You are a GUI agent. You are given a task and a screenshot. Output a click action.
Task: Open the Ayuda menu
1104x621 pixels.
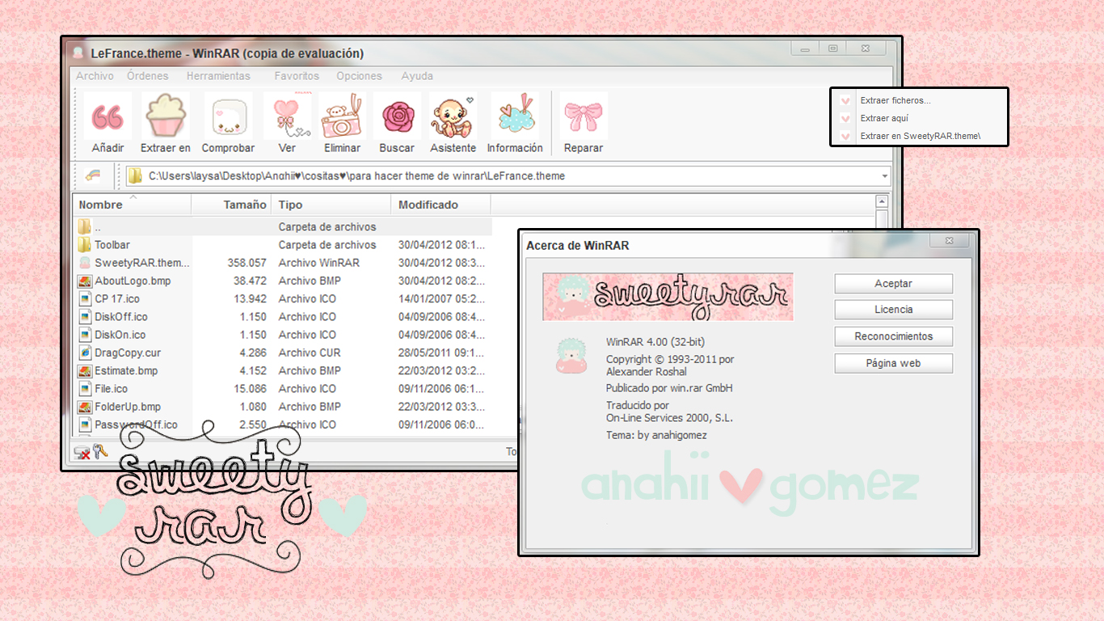(417, 76)
